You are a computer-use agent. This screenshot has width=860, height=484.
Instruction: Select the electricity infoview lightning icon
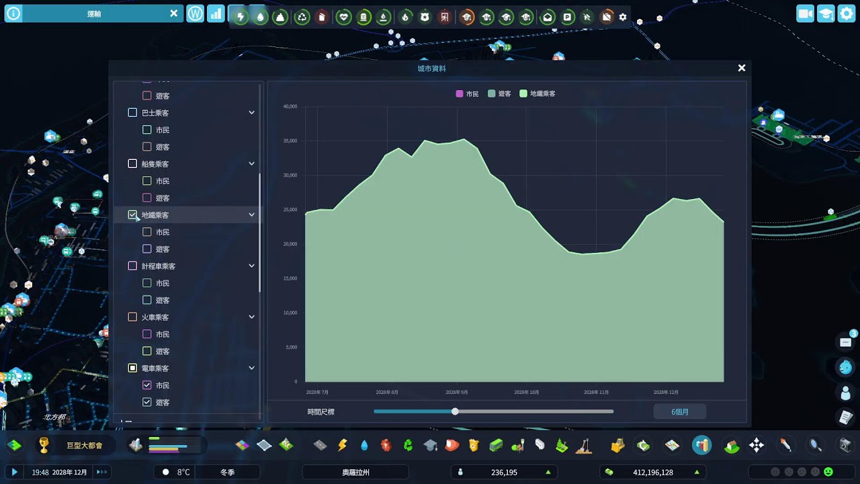pyautogui.click(x=240, y=17)
